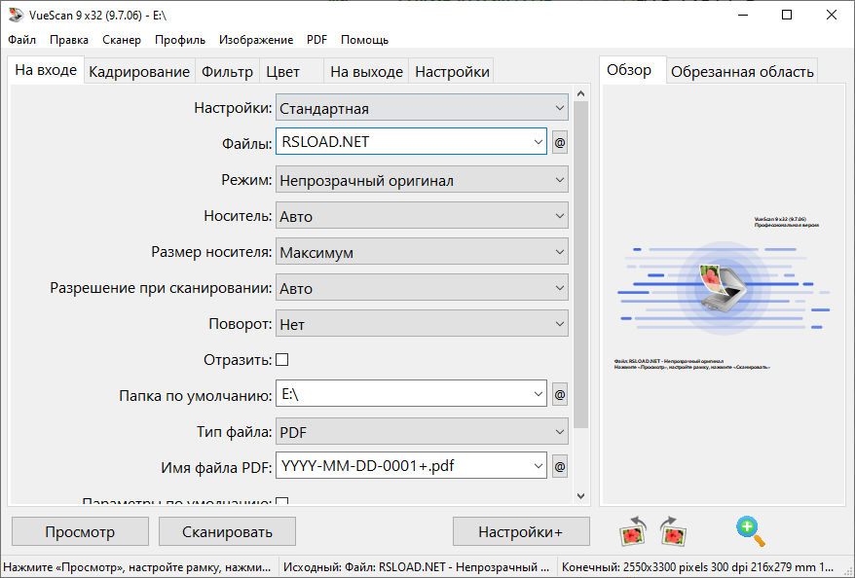Image resolution: width=855 pixels, height=578 pixels.
Task: Open the Изображение menu
Action: (257, 40)
